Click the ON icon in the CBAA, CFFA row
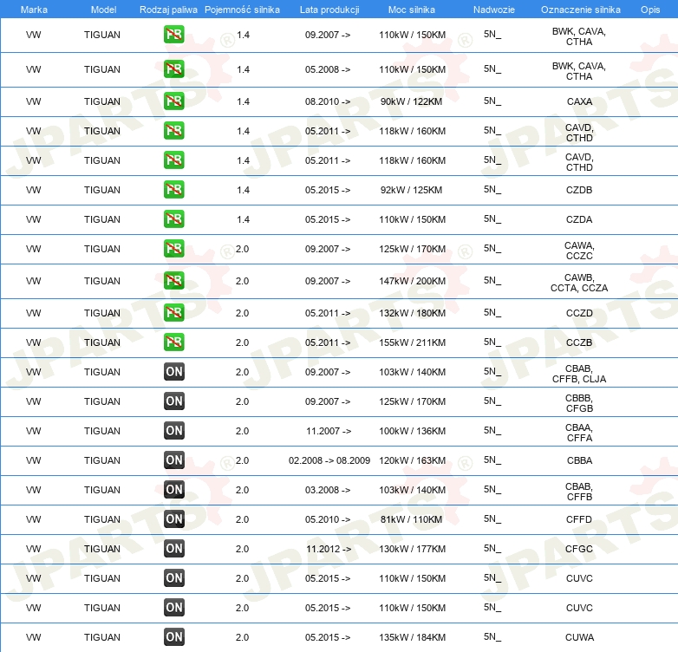The width and height of the screenshot is (678, 652). click(173, 431)
